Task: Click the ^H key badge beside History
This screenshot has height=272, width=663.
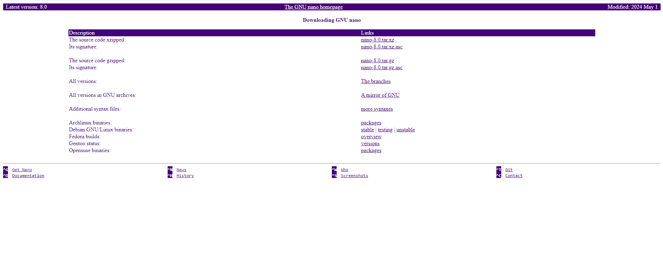Action: click(170, 176)
